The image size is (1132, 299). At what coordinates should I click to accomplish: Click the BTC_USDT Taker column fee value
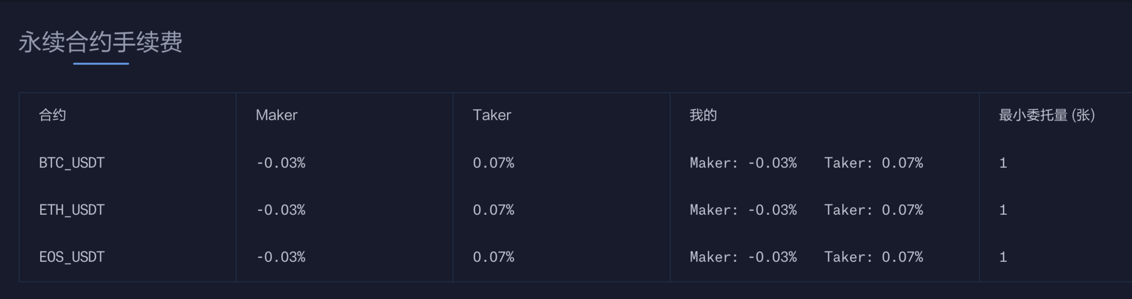tap(493, 163)
